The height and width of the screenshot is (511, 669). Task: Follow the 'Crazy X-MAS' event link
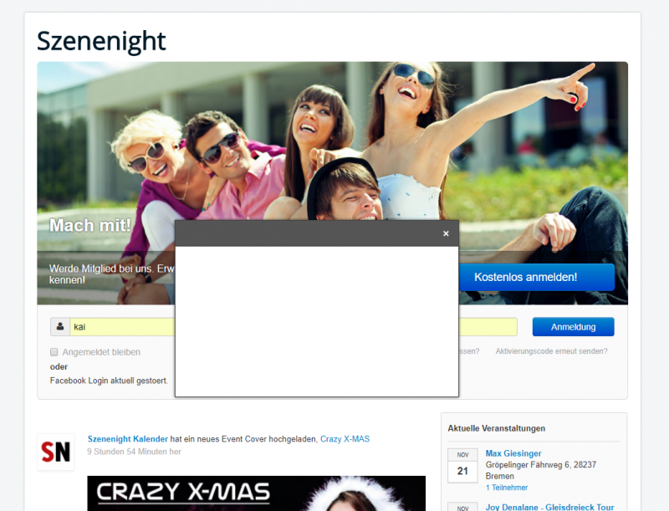tap(345, 439)
